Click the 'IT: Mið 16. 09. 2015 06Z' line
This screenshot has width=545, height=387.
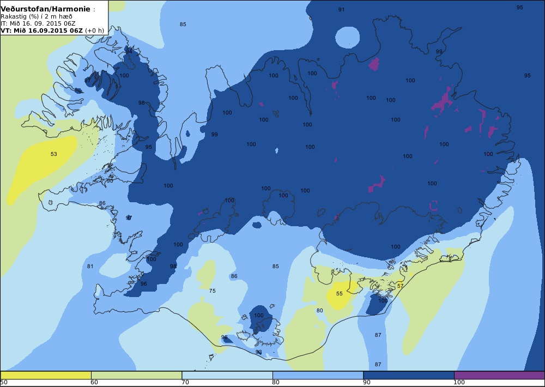tap(38, 23)
